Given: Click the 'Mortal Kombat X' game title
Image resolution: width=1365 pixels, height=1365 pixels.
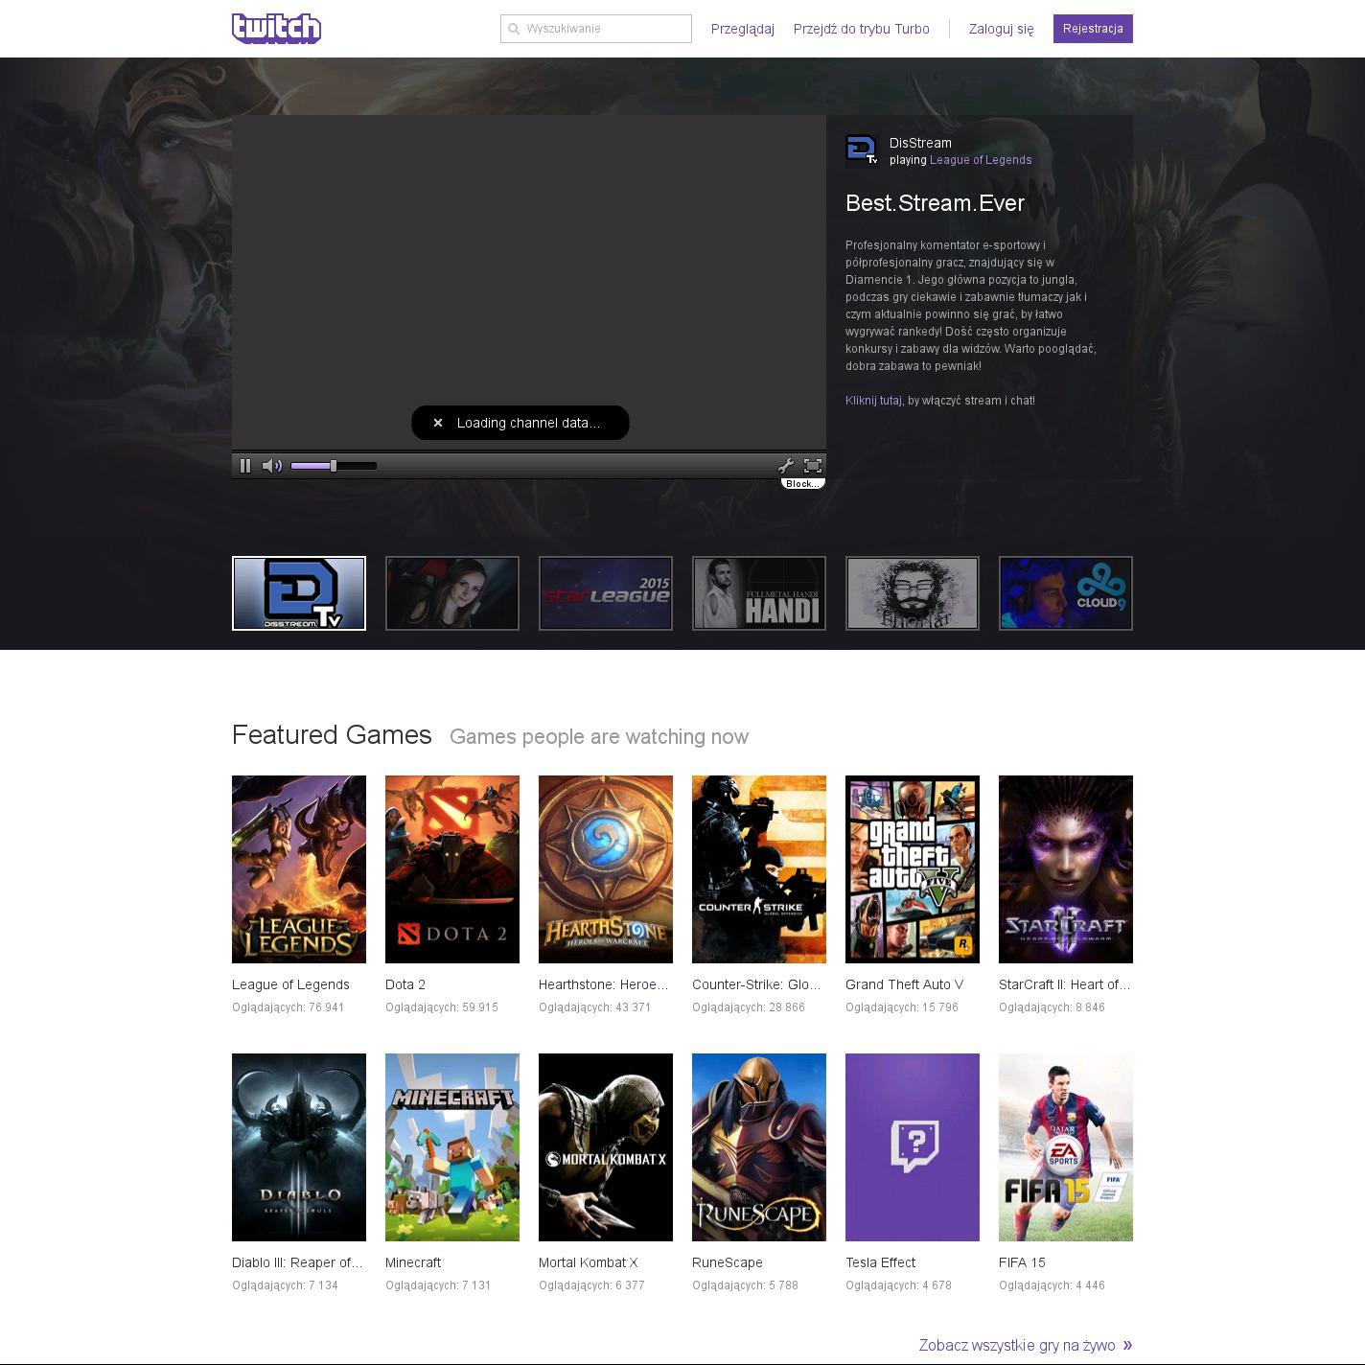Looking at the screenshot, I should pos(589,1262).
